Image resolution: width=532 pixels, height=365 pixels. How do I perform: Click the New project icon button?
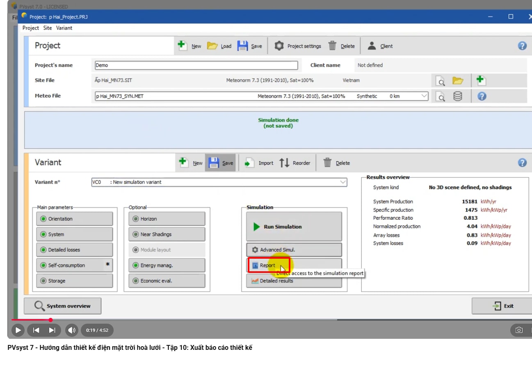(x=189, y=46)
